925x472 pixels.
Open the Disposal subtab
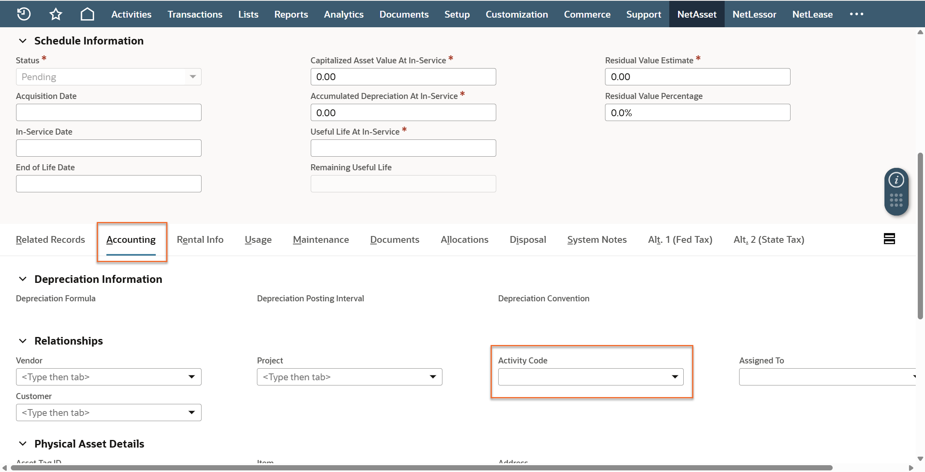coord(528,240)
